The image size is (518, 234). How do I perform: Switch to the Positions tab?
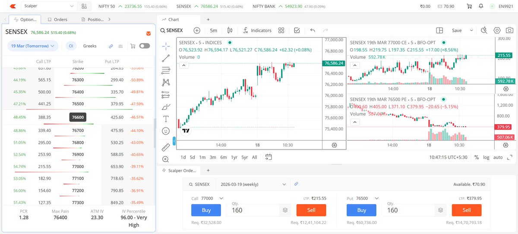pyautogui.click(x=93, y=19)
